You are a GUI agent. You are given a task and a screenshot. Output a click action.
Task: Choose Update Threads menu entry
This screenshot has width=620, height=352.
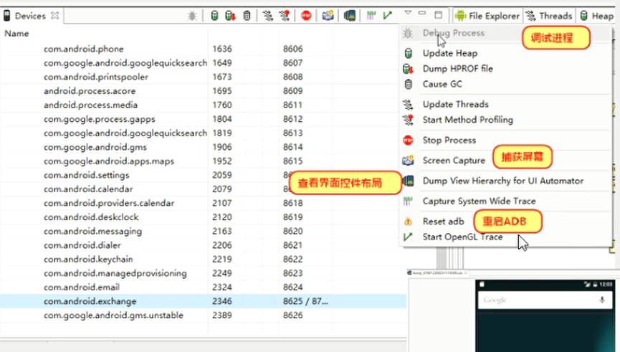click(456, 104)
